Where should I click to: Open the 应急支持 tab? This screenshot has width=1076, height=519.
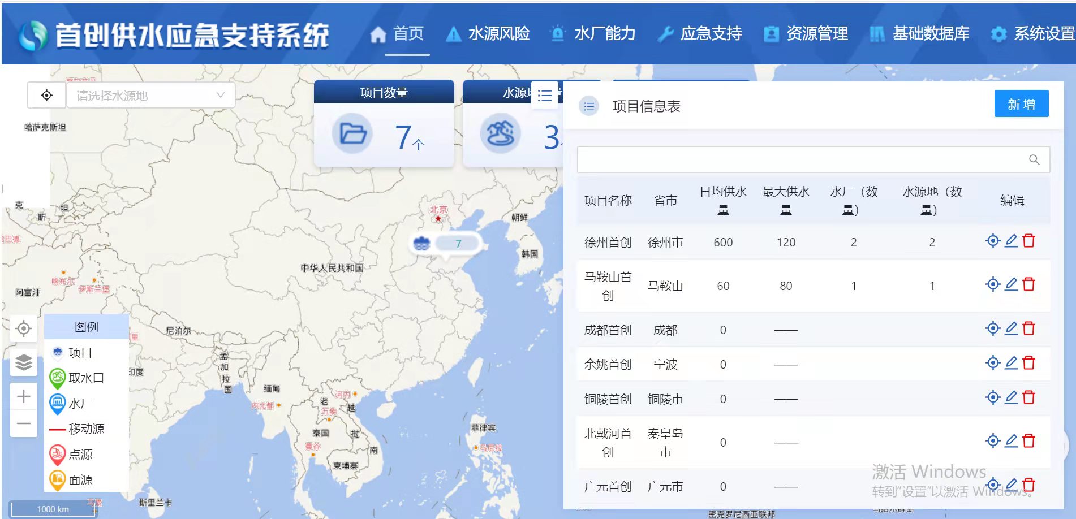(x=700, y=34)
